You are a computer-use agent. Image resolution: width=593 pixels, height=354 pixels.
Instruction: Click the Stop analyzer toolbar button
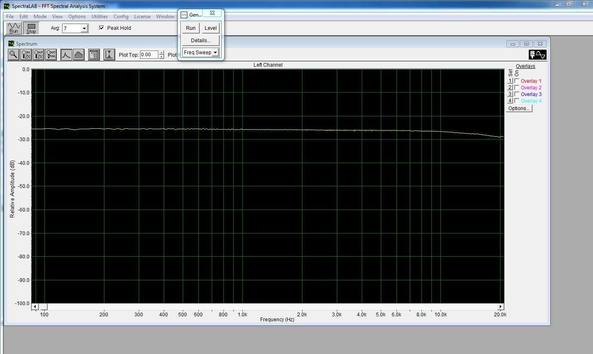pos(31,28)
